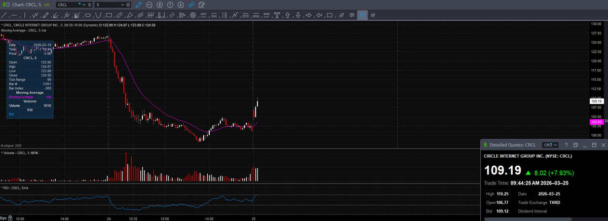
Task: Click the LIVE status indicator
Action: (47, 5)
